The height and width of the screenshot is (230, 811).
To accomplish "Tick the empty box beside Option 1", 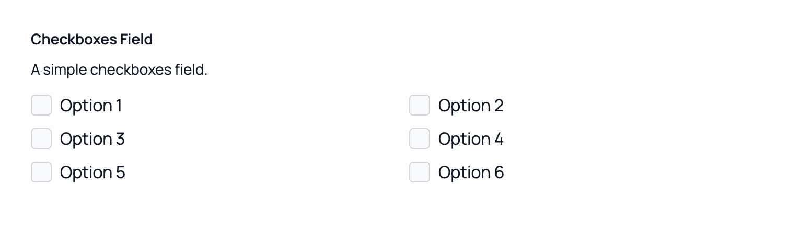I will (41, 105).
